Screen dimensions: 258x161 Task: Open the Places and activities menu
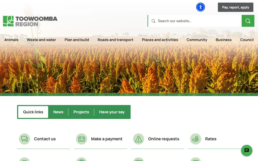[x=160, y=40]
